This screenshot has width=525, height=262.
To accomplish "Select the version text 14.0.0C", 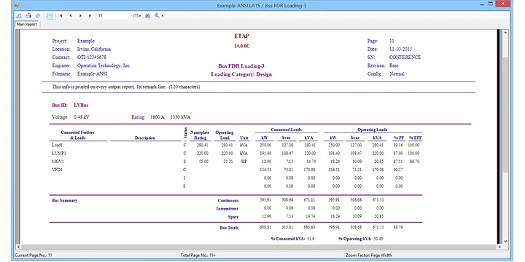I will pyautogui.click(x=242, y=47).
